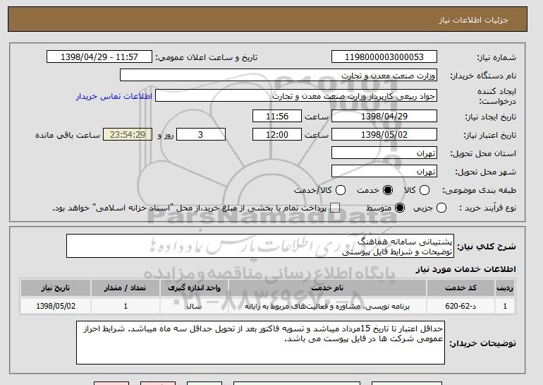543x385 pixels.
Task: Click the تعداد / مقدار column header
Action: tap(125, 288)
